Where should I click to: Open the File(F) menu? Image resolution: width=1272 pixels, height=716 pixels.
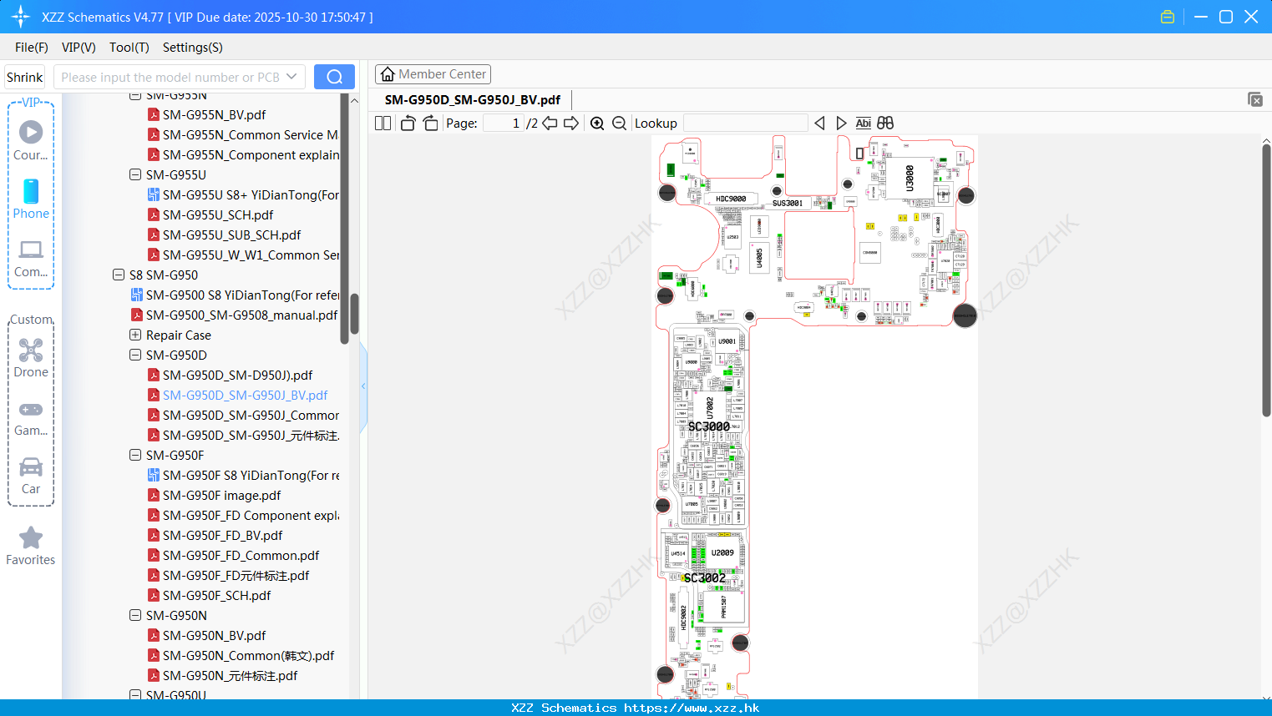32,48
